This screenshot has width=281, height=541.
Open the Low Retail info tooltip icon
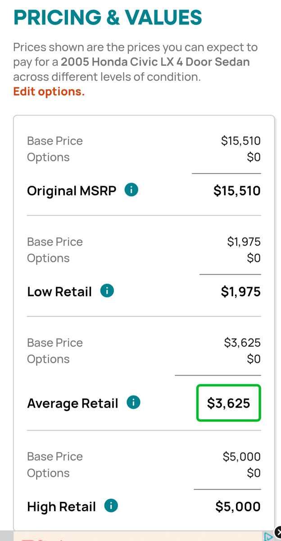(107, 291)
